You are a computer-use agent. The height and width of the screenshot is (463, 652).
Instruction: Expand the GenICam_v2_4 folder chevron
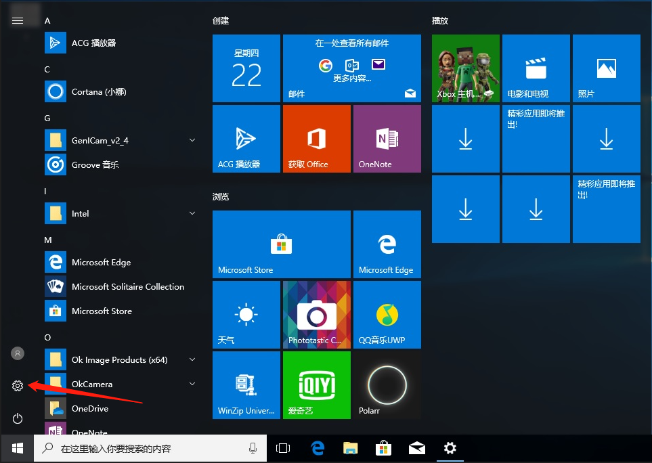(x=192, y=140)
